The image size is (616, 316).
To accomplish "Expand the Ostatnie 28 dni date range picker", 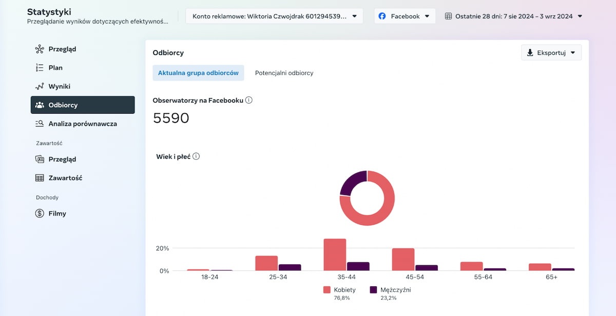I will click(x=513, y=16).
